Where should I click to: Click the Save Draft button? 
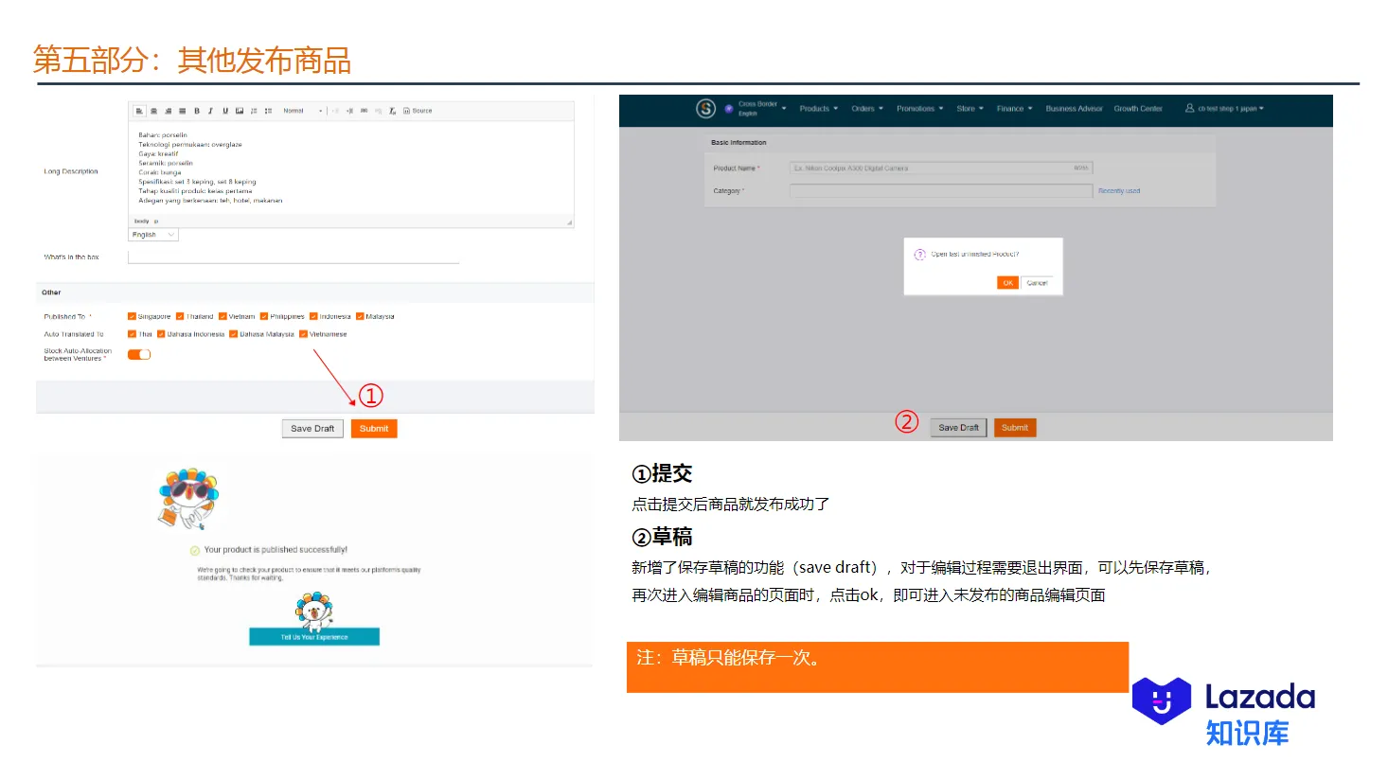(311, 428)
